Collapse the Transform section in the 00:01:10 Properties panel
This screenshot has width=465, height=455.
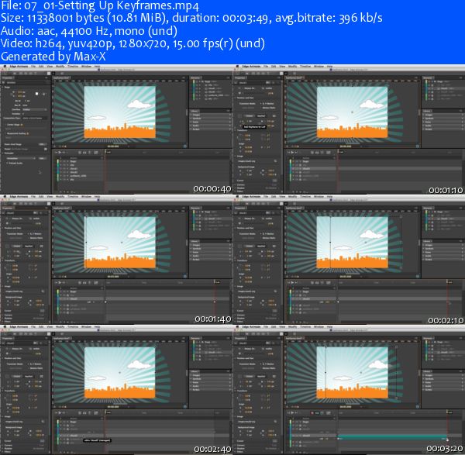[x=236, y=130]
